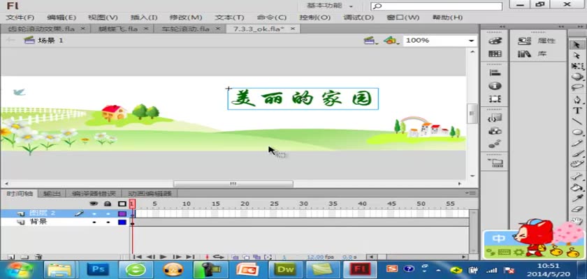Open the stage zoom 100% dropdown
The height and width of the screenshot is (279, 587).
(471, 41)
